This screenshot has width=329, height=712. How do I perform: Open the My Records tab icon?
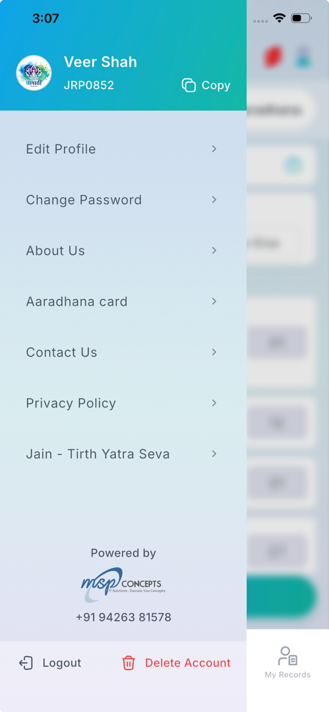click(288, 656)
